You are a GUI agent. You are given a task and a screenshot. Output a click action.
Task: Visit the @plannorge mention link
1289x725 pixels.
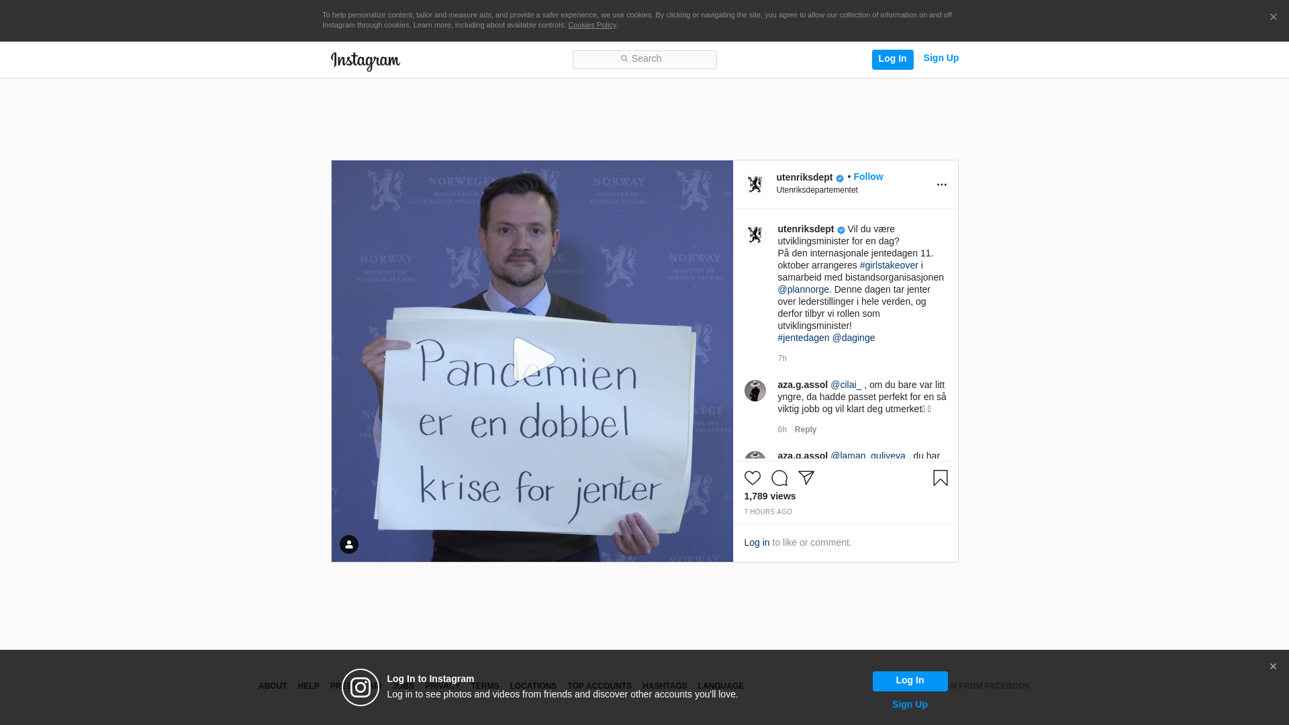803,289
